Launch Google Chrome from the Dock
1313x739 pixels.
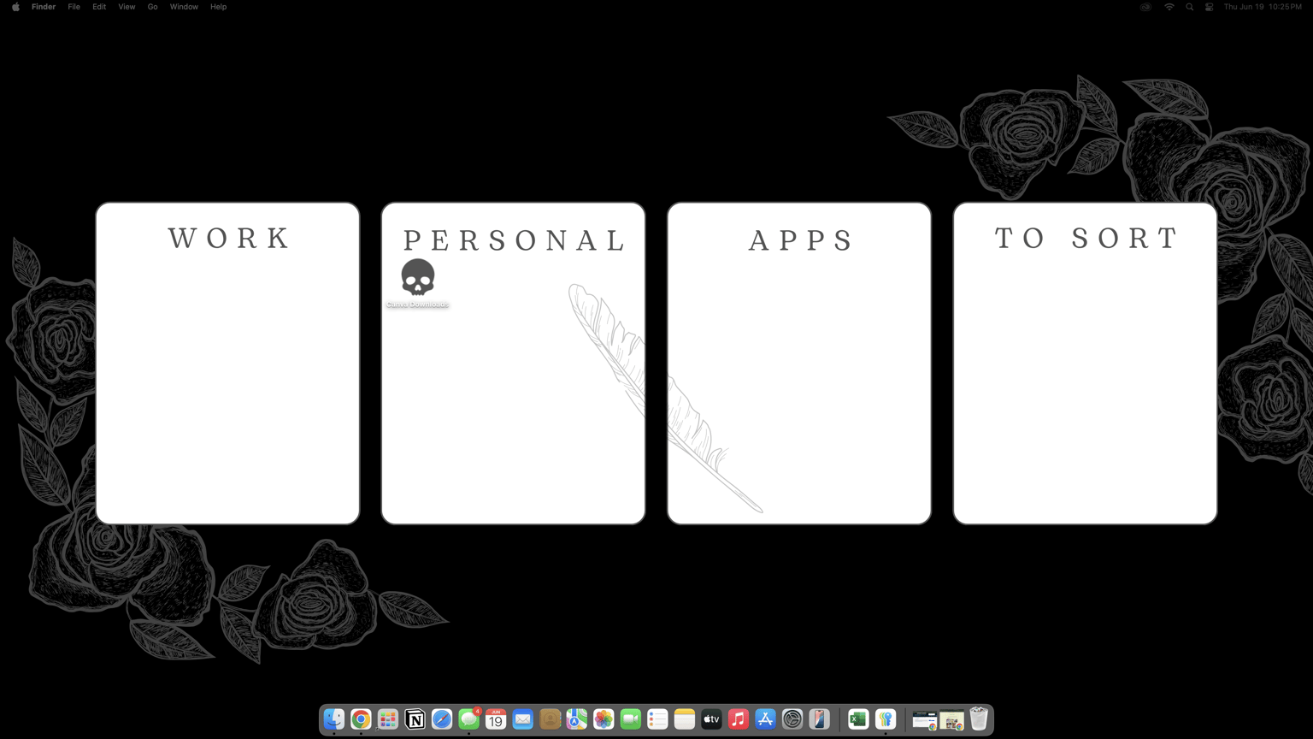(361, 719)
